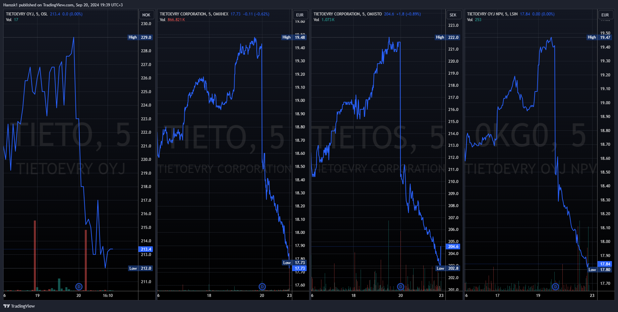Click the Low 212.0 price label
Viewport: 618px width, 312px height.
(140, 268)
